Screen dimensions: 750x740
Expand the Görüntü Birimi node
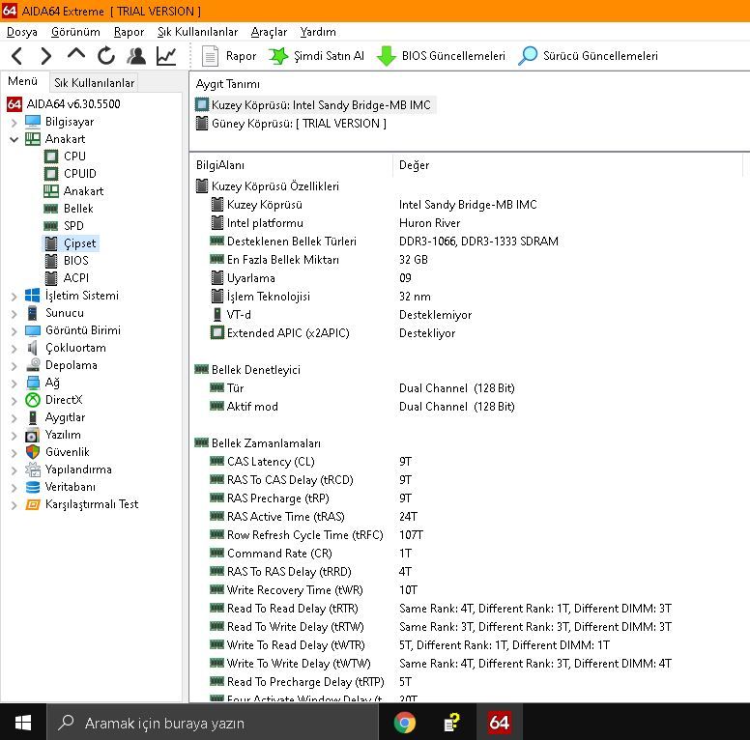pyautogui.click(x=14, y=330)
